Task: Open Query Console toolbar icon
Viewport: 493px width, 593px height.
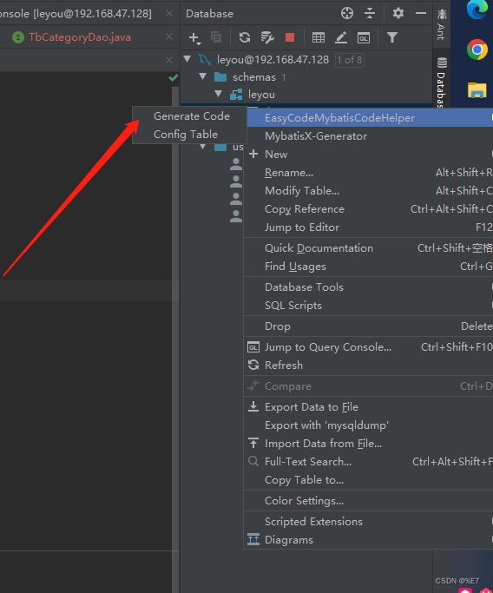Action: (x=364, y=37)
